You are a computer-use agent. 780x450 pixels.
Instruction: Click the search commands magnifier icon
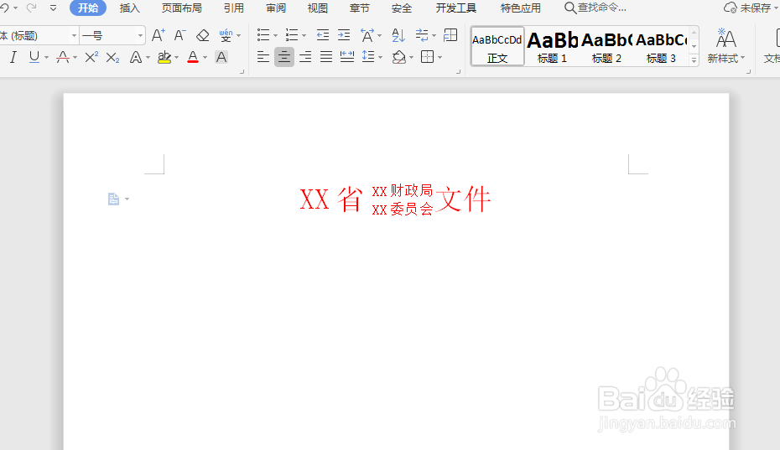pyautogui.click(x=570, y=8)
